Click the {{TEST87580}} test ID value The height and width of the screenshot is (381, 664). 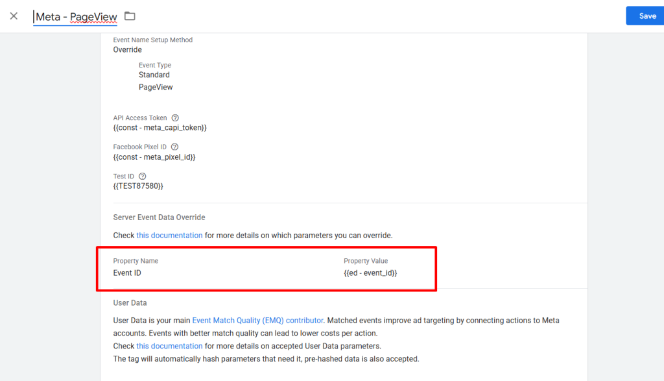pos(138,186)
